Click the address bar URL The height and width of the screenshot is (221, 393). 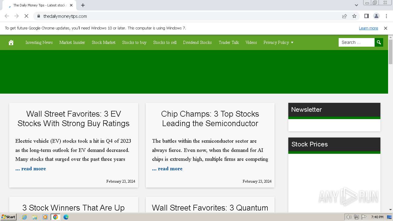click(65, 16)
